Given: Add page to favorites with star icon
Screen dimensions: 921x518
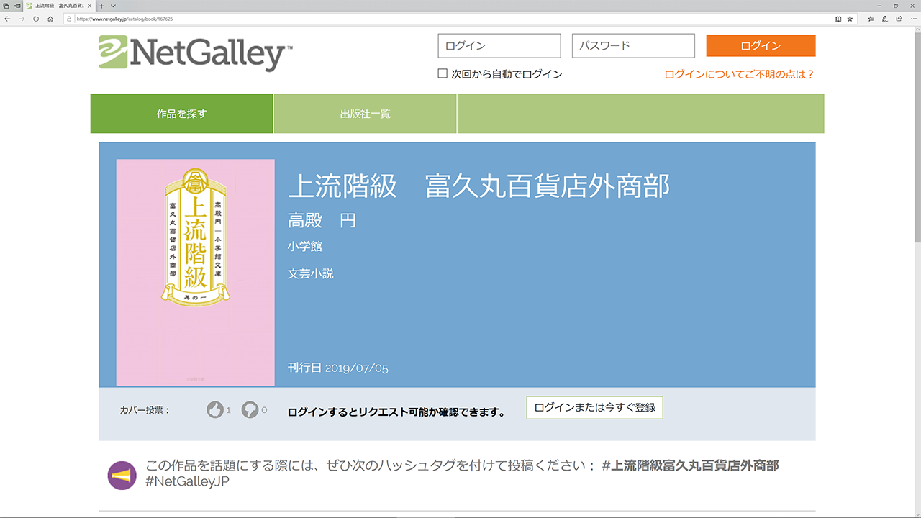Looking at the screenshot, I should (x=850, y=19).
